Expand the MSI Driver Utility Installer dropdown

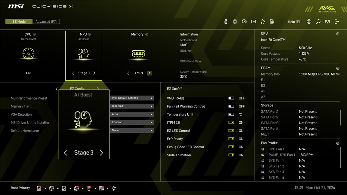point(132,122)
